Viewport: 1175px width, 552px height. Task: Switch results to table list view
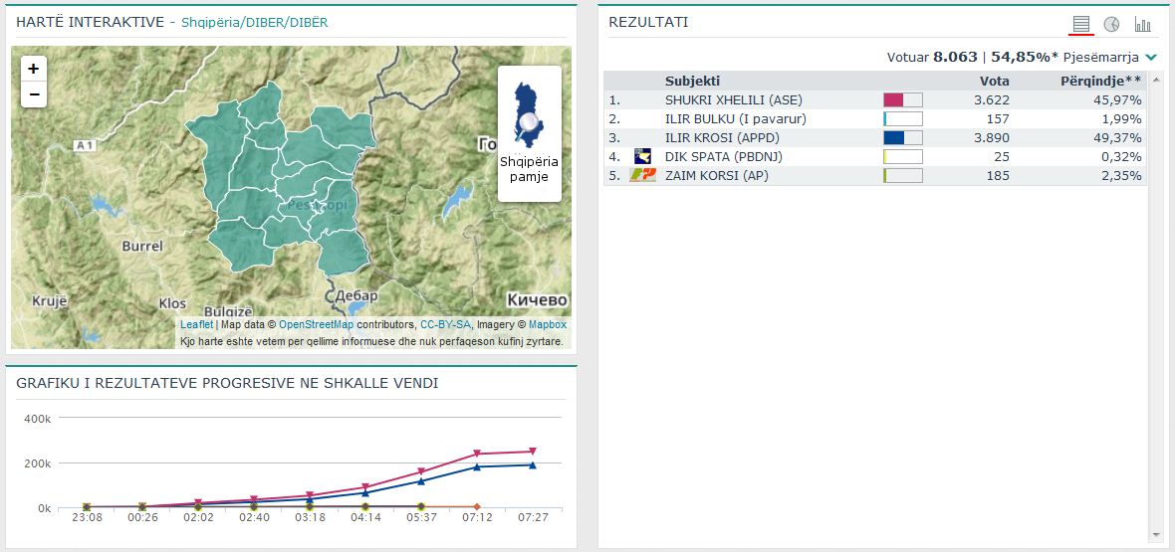tap(1081, 24)
